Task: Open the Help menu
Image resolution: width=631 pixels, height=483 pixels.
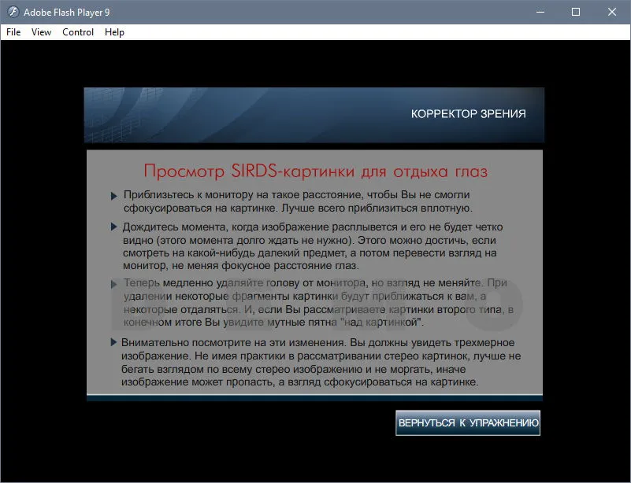Action: pos(114,32)
